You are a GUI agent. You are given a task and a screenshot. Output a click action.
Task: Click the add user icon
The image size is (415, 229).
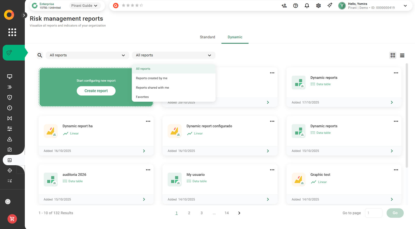tap(284, 6)
